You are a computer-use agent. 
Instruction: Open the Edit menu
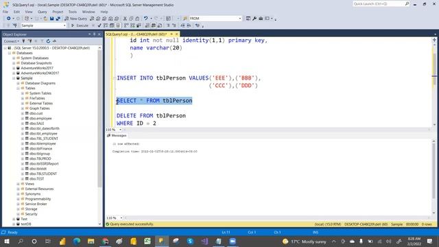point(16,12)
